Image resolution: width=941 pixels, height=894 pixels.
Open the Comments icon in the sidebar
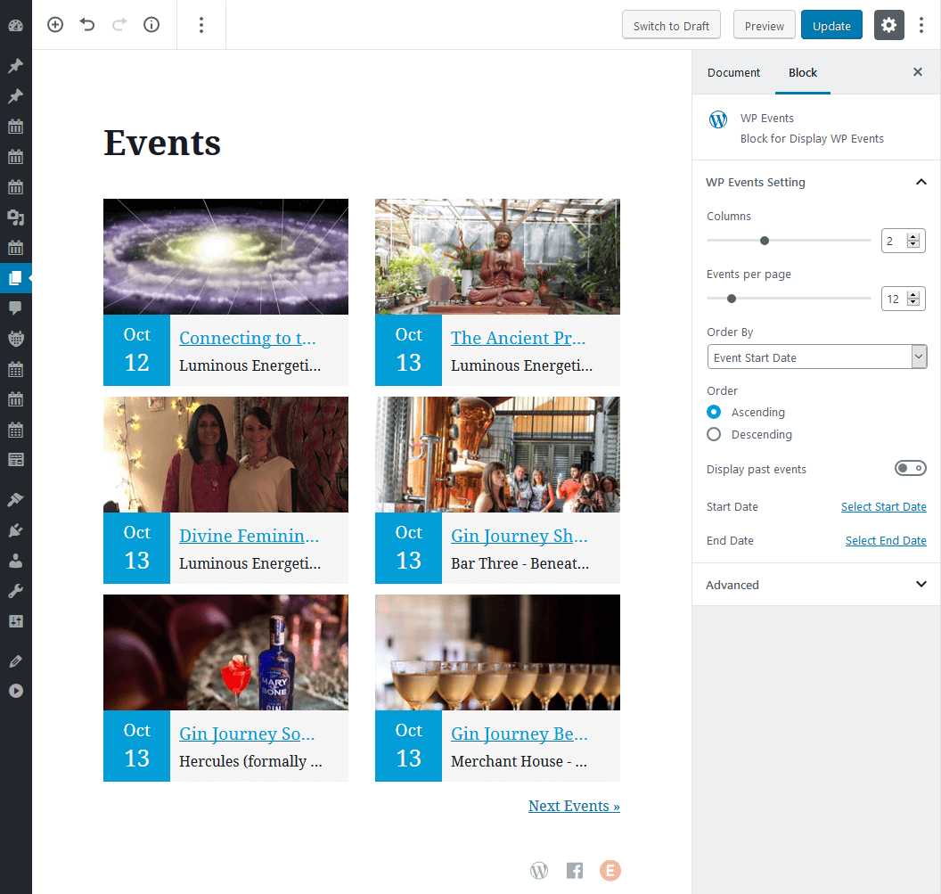click(16, 308)
